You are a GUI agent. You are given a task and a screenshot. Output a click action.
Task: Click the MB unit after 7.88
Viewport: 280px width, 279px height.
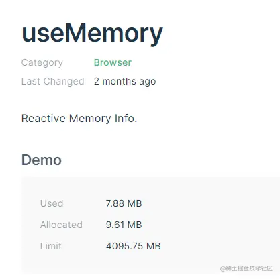(x=134, y=203)
